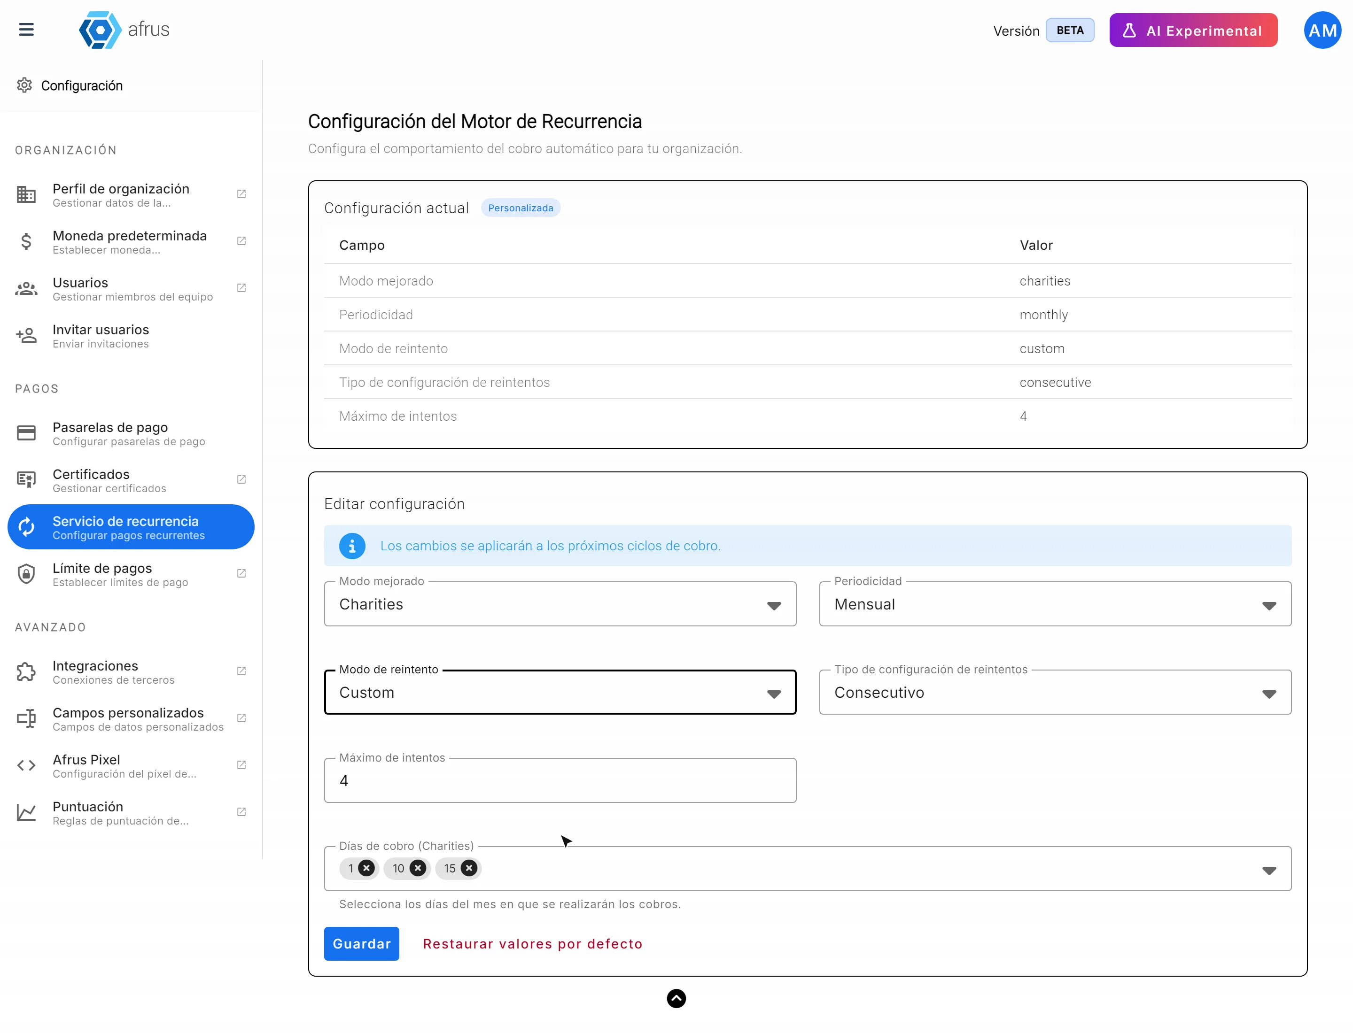Viewport: 1353px width, 1033px height.
Task: Select Servicio de recurrencia menu item
Action: [131, 527]
